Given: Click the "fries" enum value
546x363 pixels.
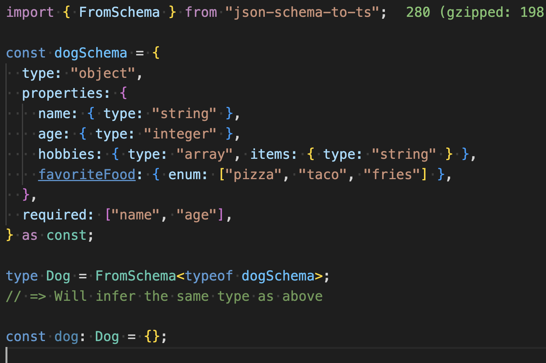Looking at the screenshot, I should 392,174.
